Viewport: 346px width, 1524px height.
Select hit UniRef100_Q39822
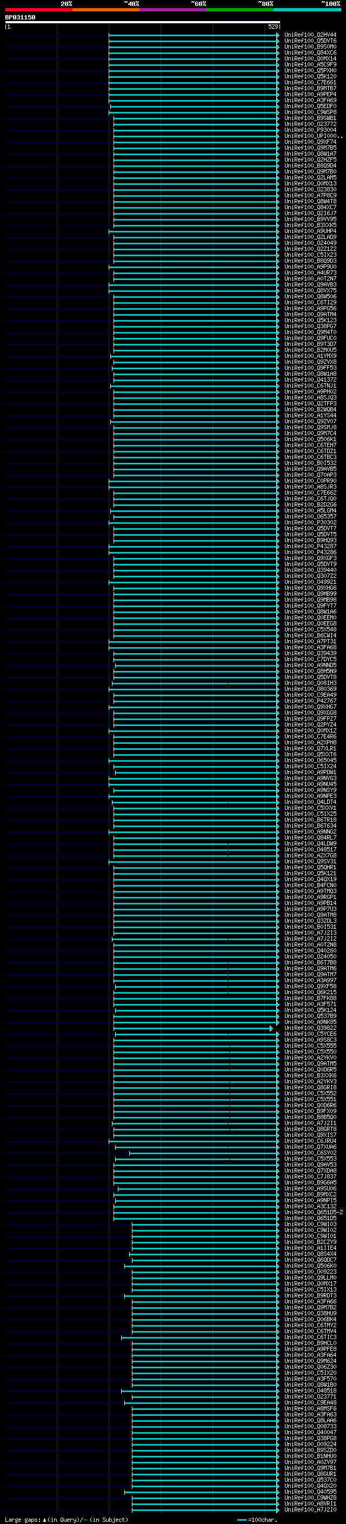310,1028
